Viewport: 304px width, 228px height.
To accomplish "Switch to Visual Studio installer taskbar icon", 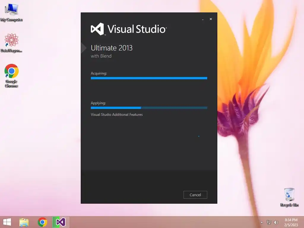I will coord(61,222).
